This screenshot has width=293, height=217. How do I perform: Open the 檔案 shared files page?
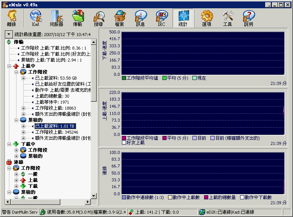[x=120, y=18]
